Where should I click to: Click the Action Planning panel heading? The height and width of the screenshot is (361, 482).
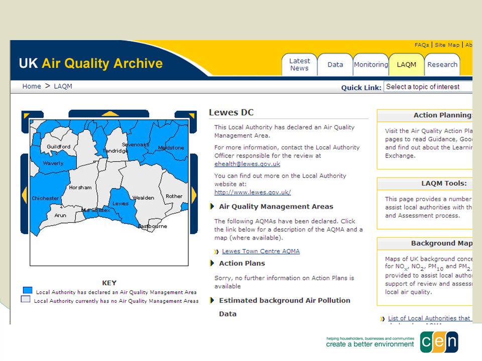coord(443,115)
